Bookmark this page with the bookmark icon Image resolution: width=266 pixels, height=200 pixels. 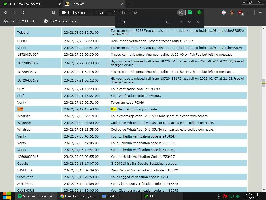54,12
